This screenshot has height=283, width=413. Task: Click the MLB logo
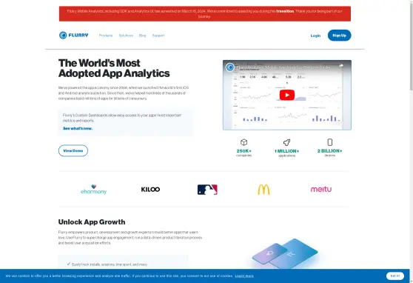click(207, 190)
